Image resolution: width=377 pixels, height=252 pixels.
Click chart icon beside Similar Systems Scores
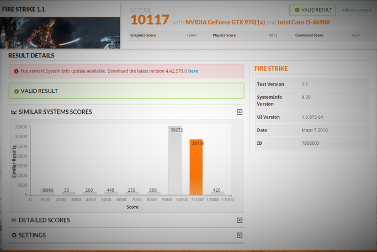[14, 112]
